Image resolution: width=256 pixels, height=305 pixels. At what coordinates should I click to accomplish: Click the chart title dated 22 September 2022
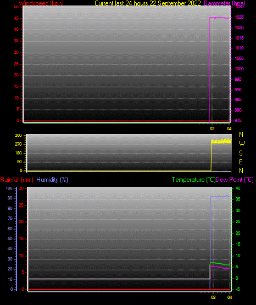coord(148,3)
